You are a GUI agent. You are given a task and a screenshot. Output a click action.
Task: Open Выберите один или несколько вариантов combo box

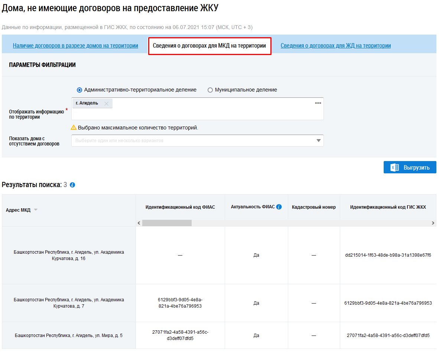(197, 141)
